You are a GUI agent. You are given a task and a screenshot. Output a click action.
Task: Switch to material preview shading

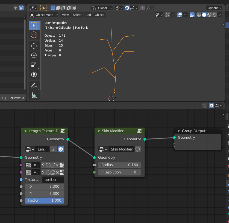[209, 15]
